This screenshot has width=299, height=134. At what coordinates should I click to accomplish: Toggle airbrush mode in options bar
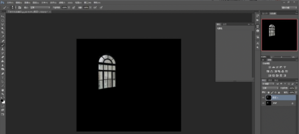pyautogui.click(x=95, y=8)
